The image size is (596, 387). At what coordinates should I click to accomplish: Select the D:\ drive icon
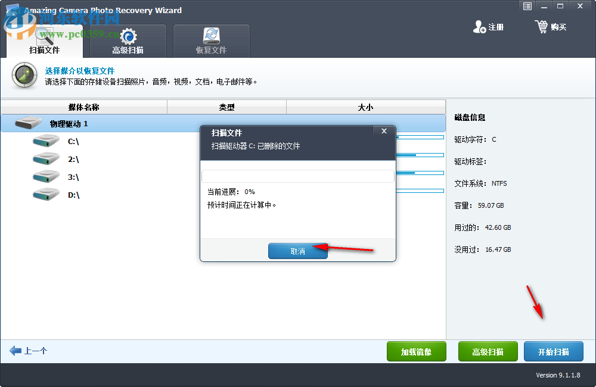point(46,195)
